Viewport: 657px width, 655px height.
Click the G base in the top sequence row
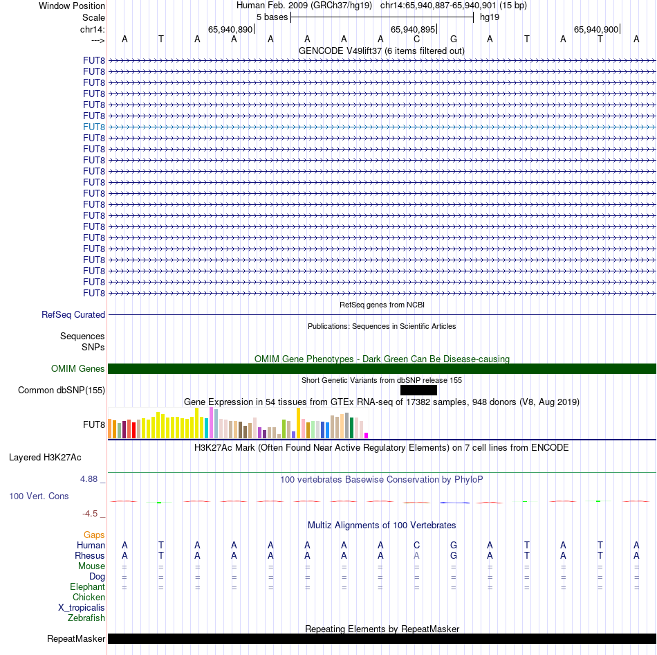pyautogui.click(x=454, y=39)
